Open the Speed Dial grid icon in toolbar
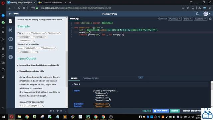213x120 pixels. [24, 8]
